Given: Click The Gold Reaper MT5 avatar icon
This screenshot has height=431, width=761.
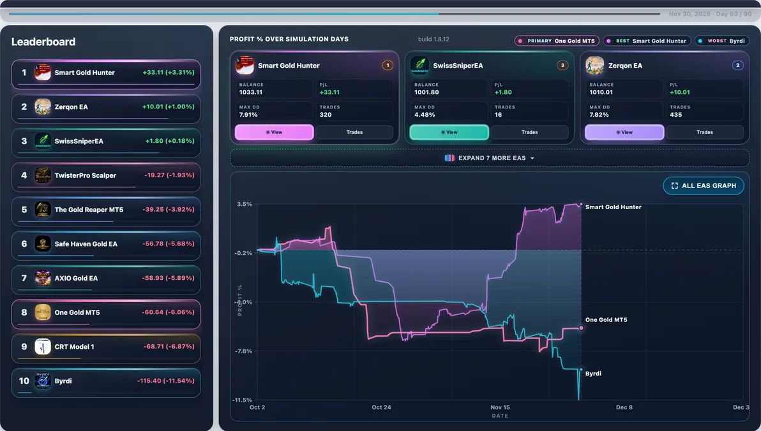Looking at the screenshot, I should (x=43, y=209).
